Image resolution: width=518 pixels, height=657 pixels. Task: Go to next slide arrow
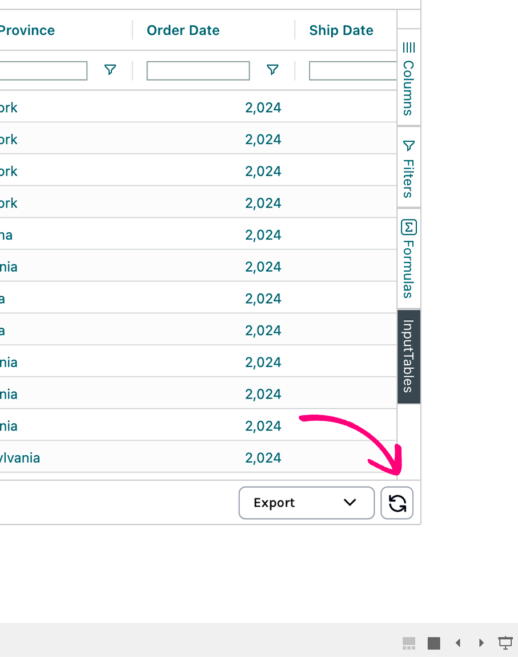[x=481, y=643]
